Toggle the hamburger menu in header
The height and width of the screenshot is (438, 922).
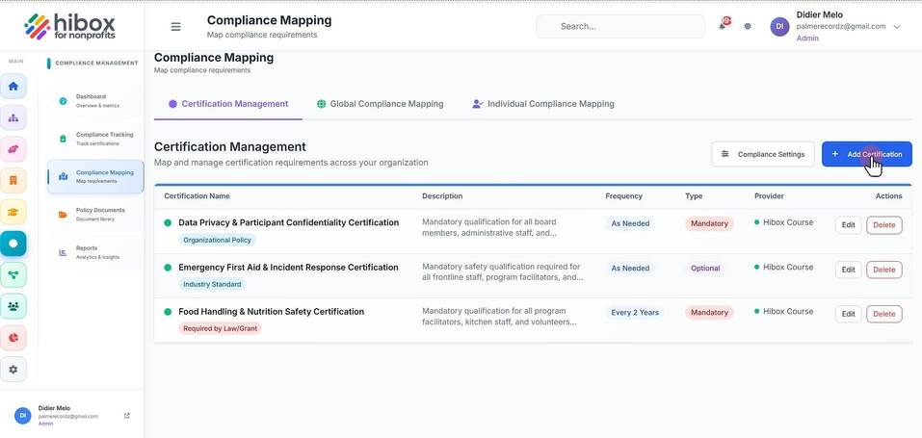[x=175, y=26]
